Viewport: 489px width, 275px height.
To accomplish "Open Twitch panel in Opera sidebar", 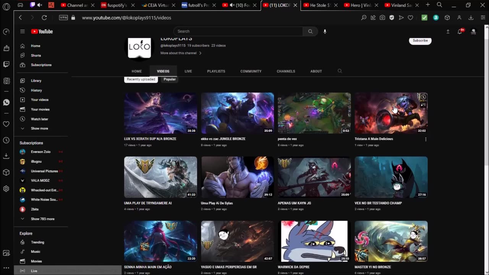I will pyautogui.click(x=6, y=64).
